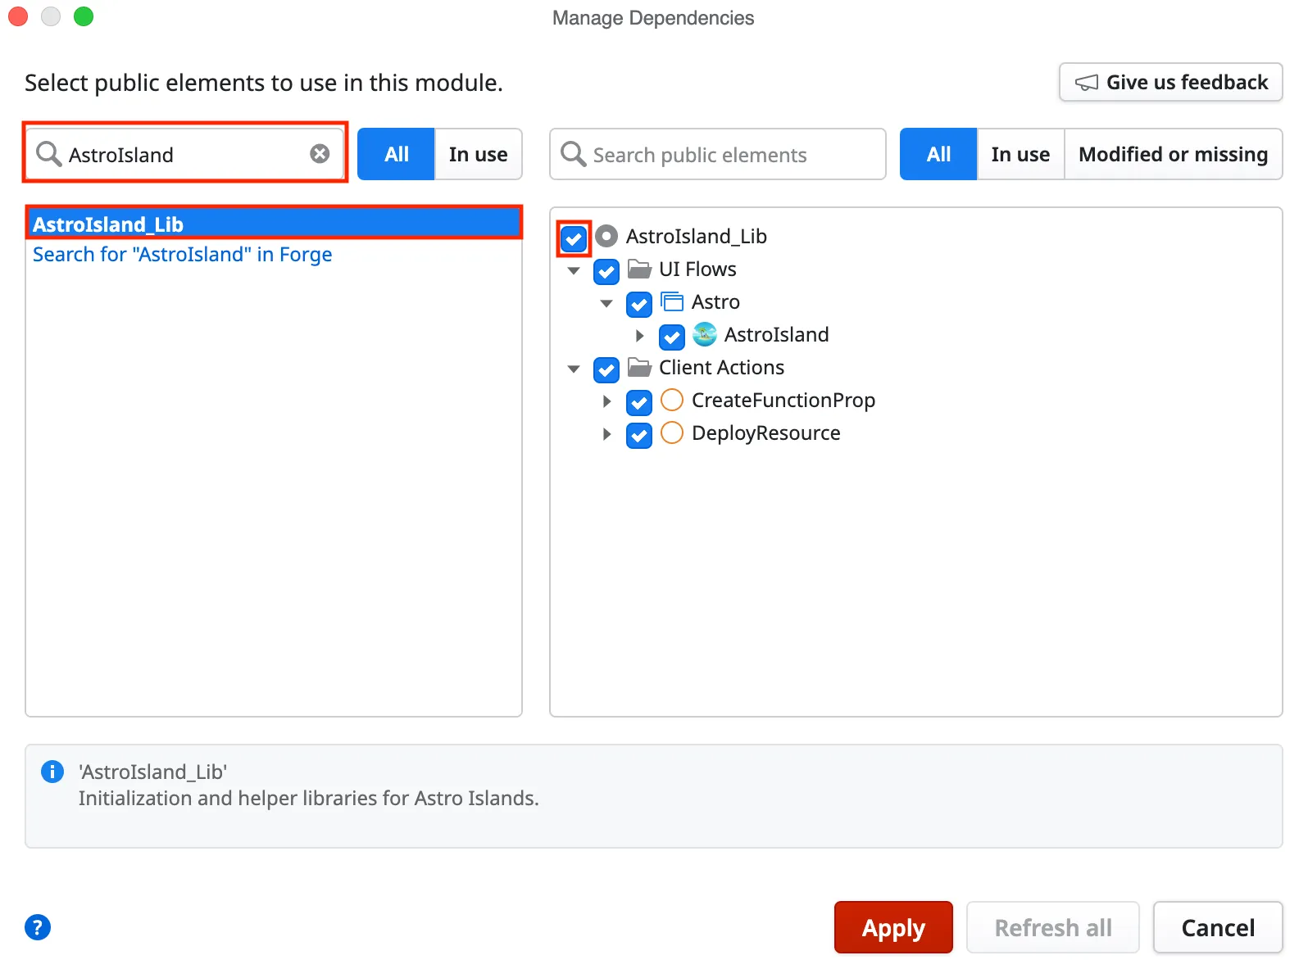
Task: Expand the CreateFunctionProp node
Action: click(x=606, y=401)
